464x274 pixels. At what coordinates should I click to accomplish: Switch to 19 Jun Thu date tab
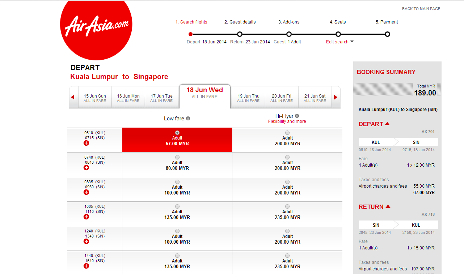(x=248, y=98)
